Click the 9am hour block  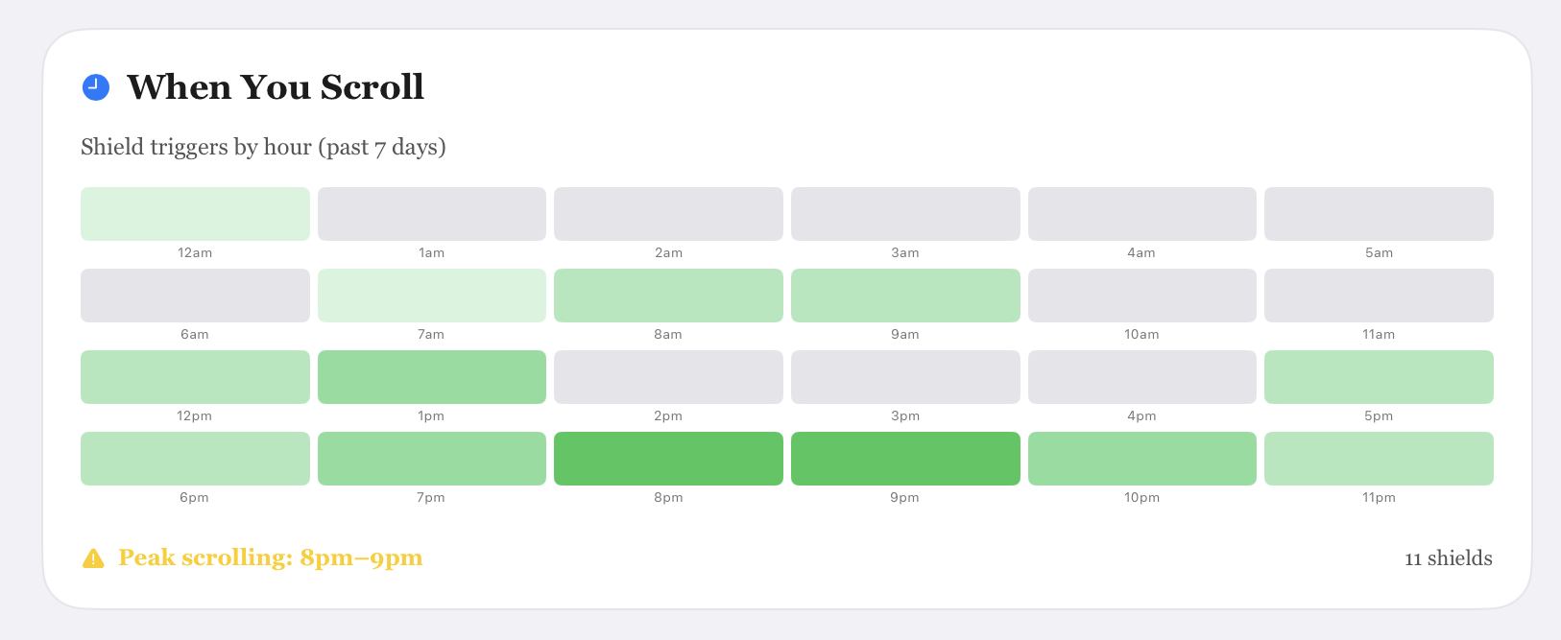905,296
